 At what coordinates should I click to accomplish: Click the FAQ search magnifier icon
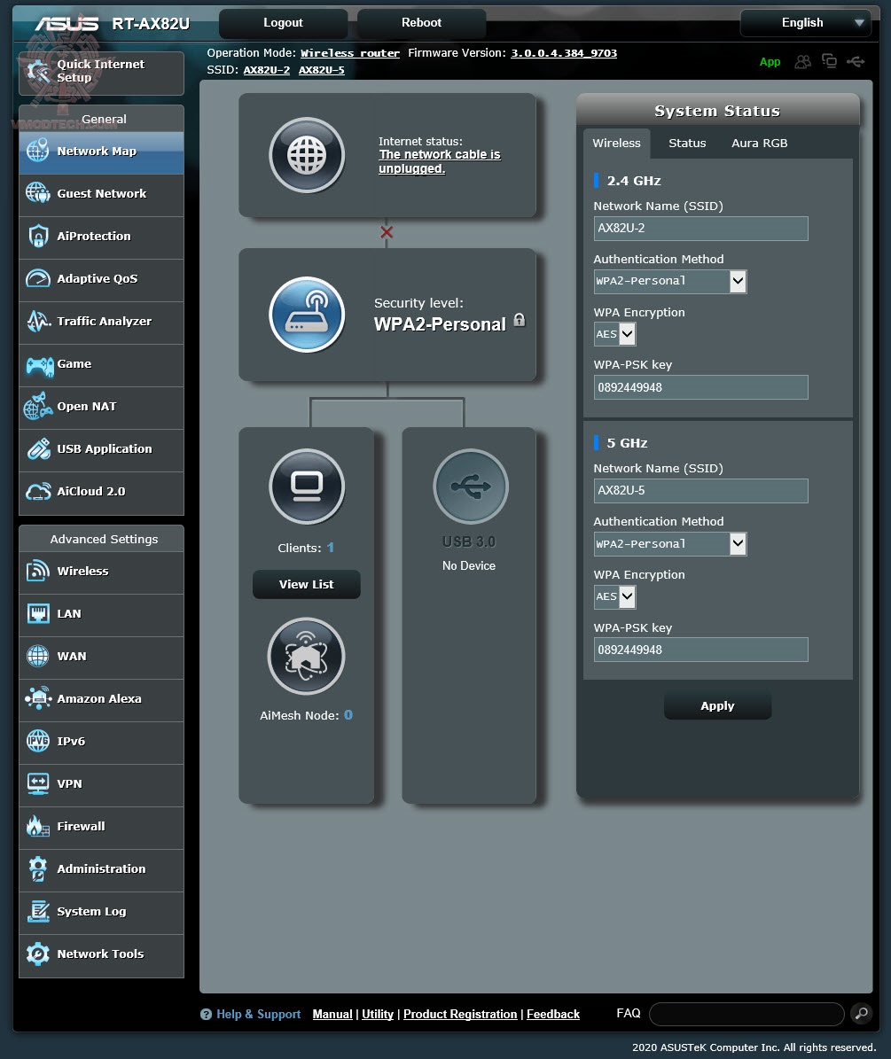coord(861,1013)
